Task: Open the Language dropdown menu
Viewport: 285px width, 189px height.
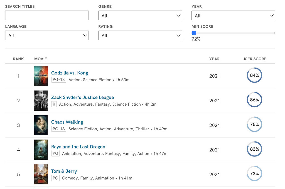Action: [47, 36]
